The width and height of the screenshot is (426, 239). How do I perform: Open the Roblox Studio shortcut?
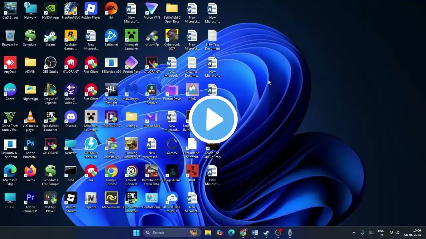(x=71, y=202)
